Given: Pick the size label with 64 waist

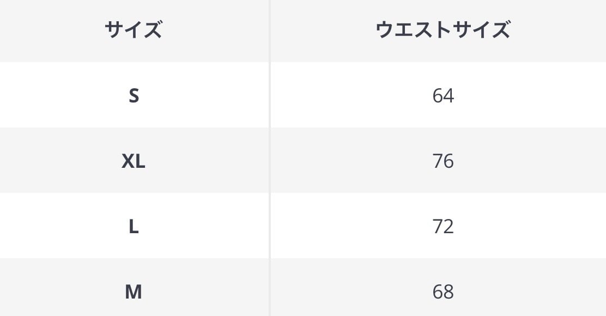Looking at the screenshot, I should [134, 96].
